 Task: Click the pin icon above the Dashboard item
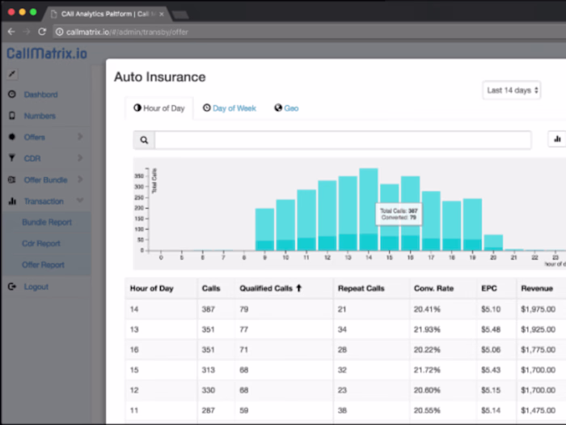click(12, 74)
